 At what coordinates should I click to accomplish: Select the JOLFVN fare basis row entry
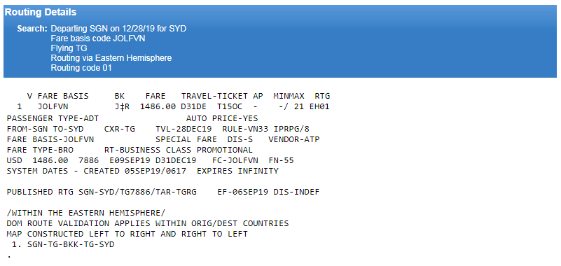point(53,106)
